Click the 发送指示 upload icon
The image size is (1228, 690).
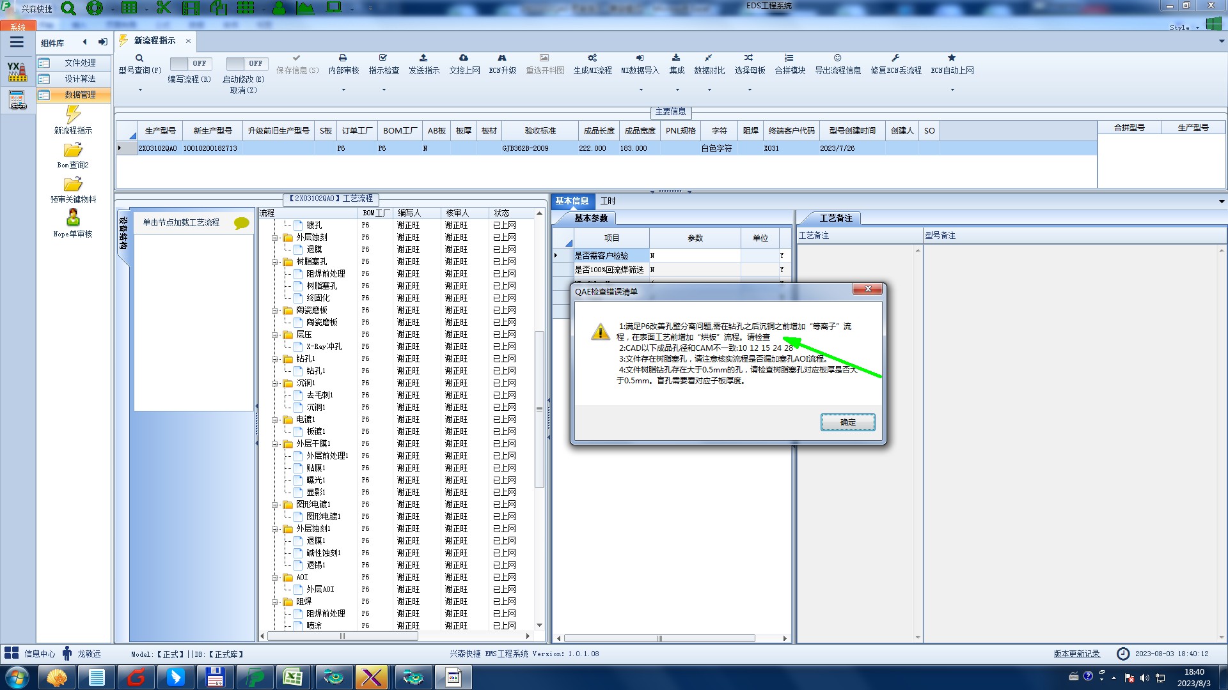(423, 58)
